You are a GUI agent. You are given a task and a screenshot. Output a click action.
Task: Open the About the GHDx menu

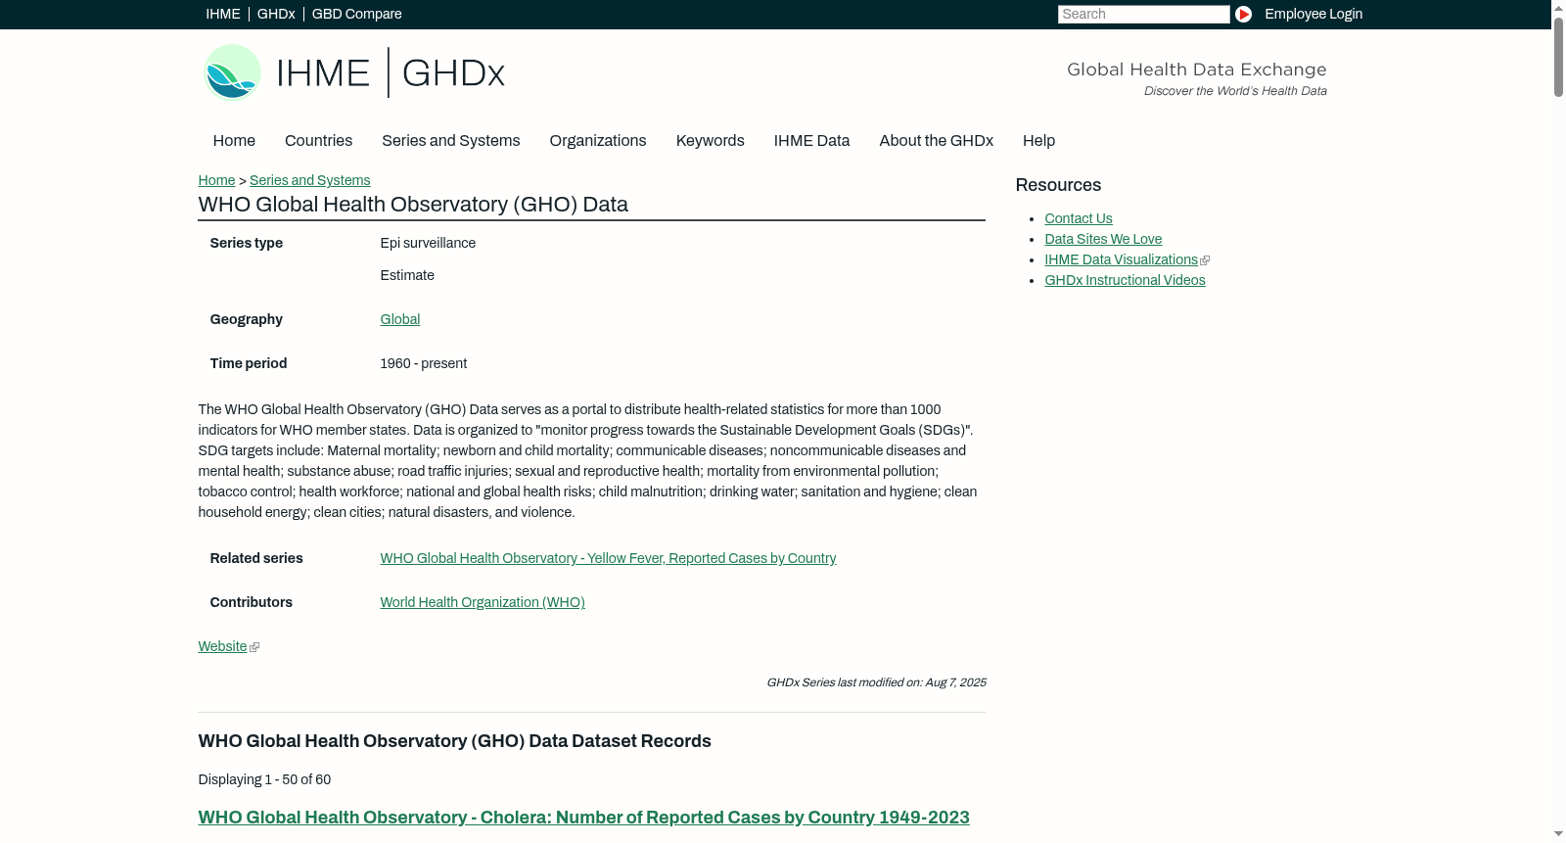[936, 140]
